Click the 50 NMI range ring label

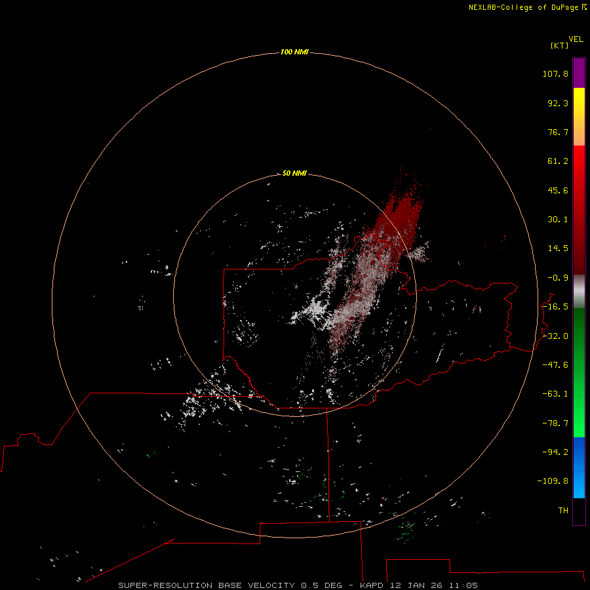click(x=294, y=173)
